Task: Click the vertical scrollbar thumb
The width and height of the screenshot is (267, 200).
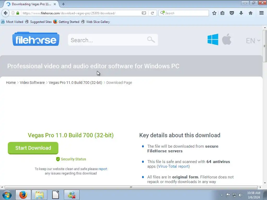Action: click(265, 46)
